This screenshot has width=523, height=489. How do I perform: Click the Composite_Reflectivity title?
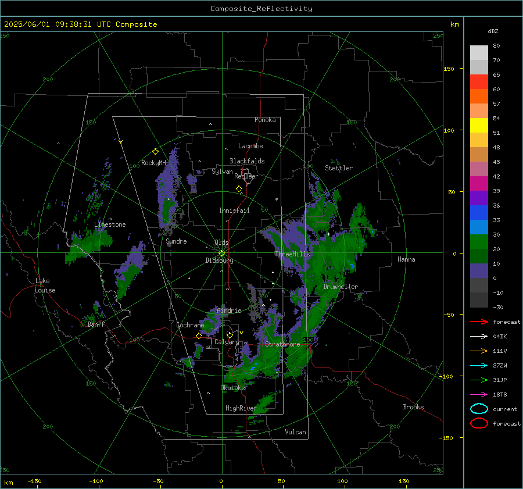click(261, 9)
